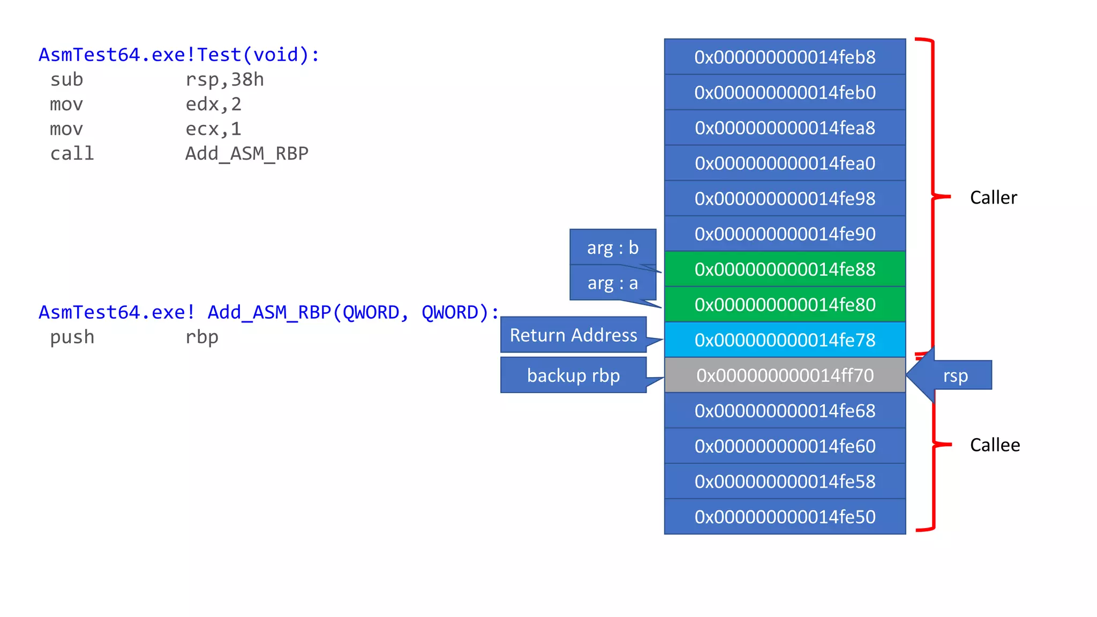Select the top stack cell 0x000000000014feb8
Screen dimensions: 1097x617
[x=785, y=57]
